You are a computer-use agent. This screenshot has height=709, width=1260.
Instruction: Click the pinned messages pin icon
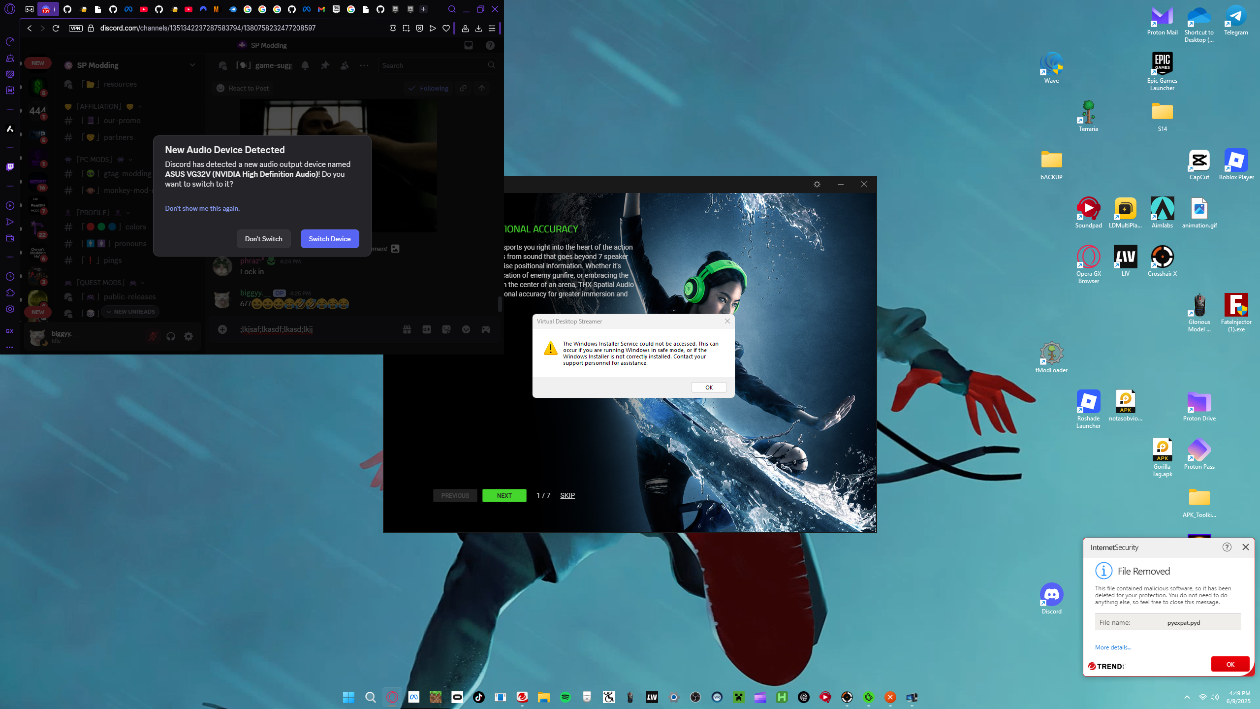[325, 65]
